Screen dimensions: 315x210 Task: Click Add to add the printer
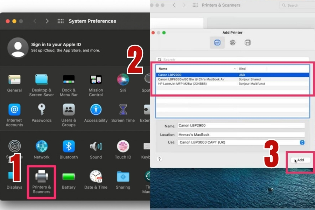click(300, 160)
